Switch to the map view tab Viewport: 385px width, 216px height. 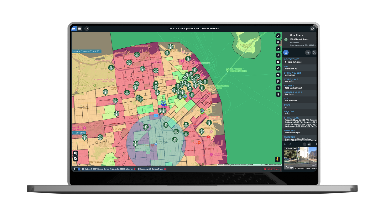[74, 28]
